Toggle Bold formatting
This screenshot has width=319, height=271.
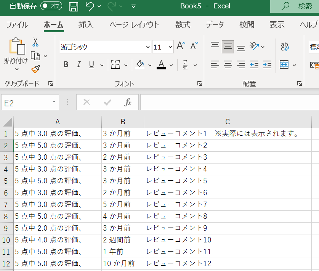point(66,64)
